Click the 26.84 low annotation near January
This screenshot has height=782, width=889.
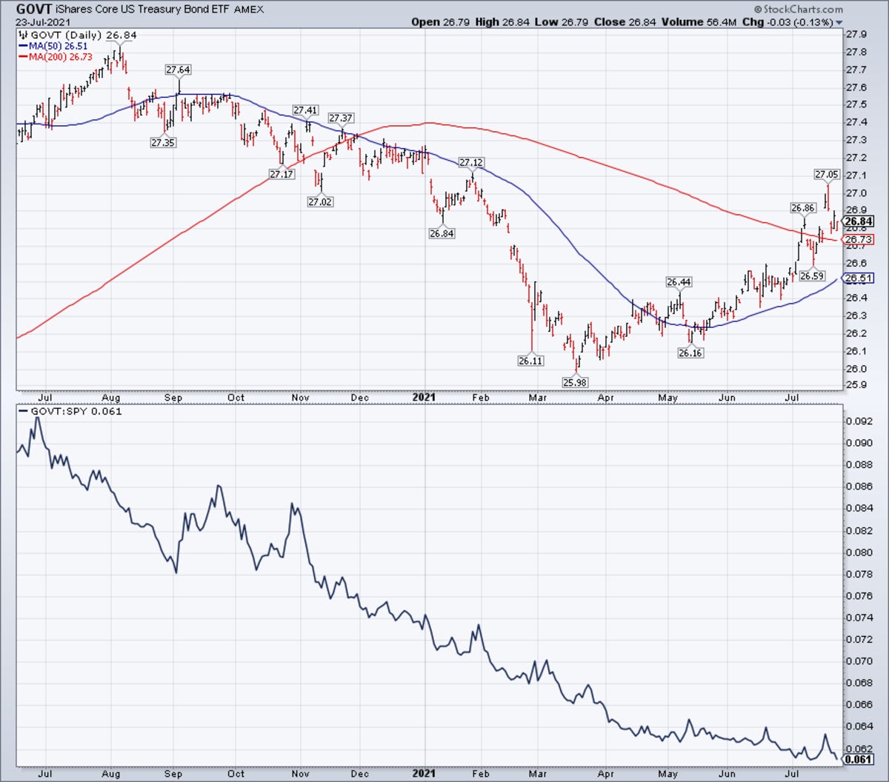click(x=442, y=233)
